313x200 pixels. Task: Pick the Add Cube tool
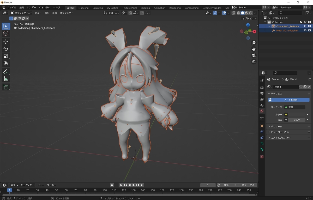6,87
